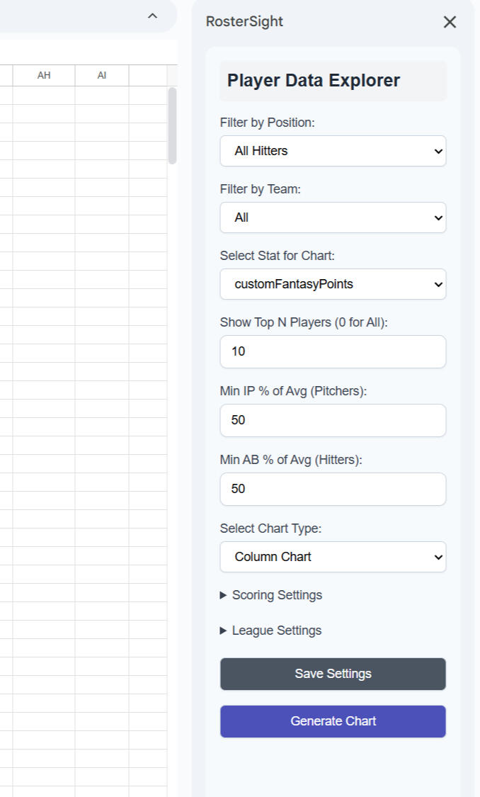Click the 'Min IP % of Avg (Pitchers):' label
The image size is (480, 797).
coord(293,391)
